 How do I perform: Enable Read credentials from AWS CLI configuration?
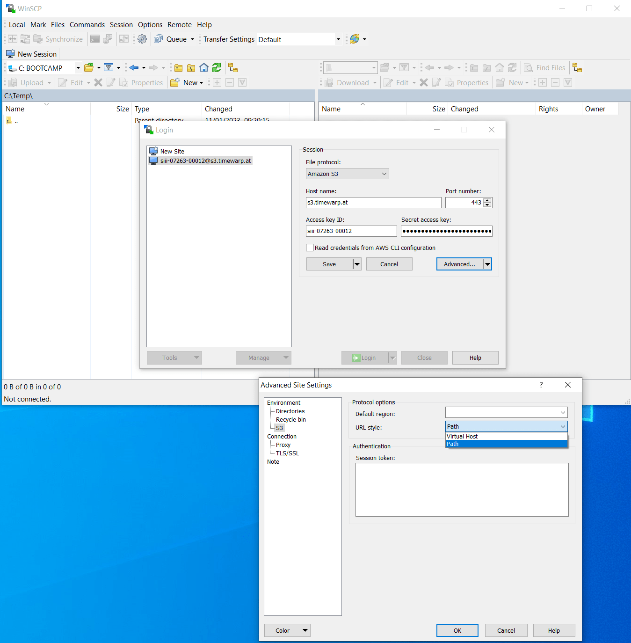point(310,248)
